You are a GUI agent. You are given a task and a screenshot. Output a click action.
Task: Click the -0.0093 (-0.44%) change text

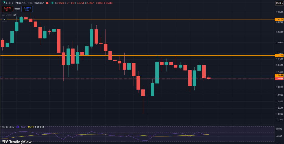104,3
